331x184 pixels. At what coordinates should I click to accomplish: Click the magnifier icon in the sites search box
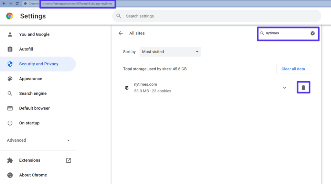262,33
